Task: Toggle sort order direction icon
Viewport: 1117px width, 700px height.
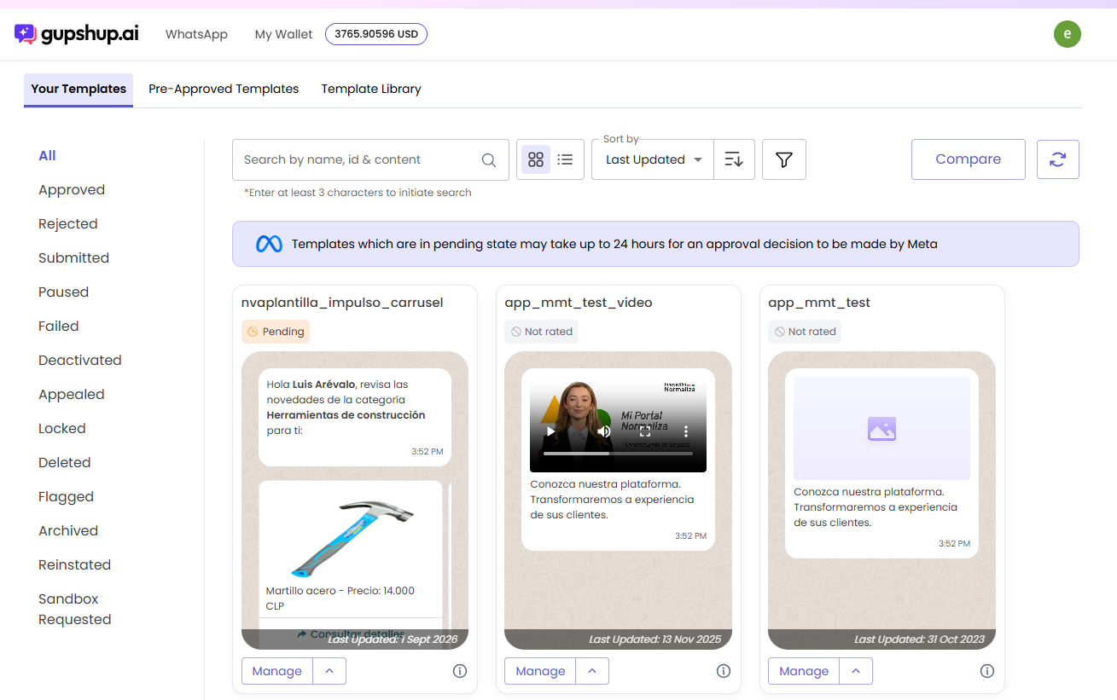Action: click(x=734, y=159)
